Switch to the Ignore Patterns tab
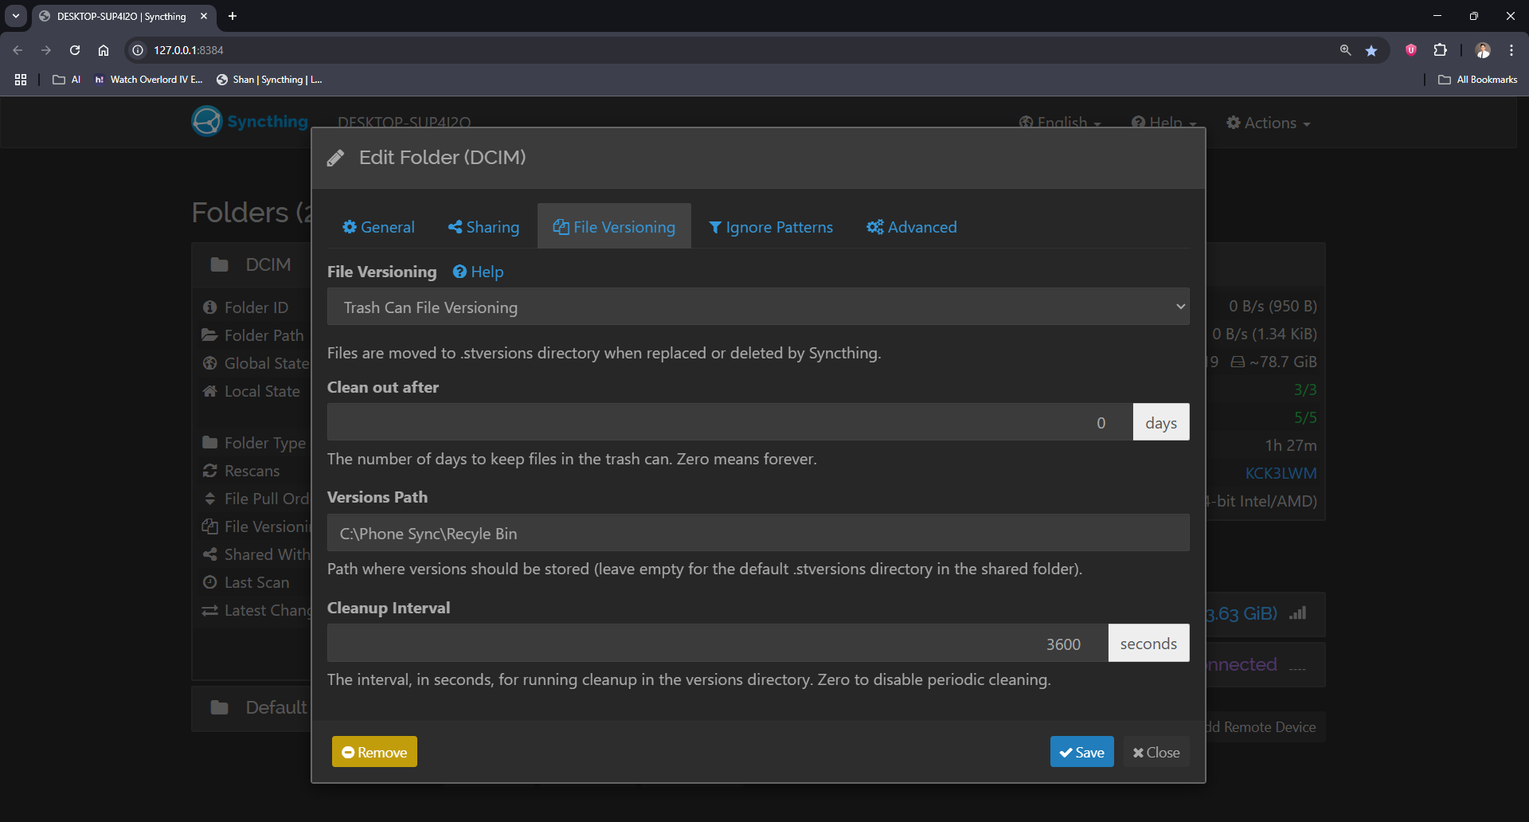This screenshot has width=1529, height=822. (x=770, y=227)
